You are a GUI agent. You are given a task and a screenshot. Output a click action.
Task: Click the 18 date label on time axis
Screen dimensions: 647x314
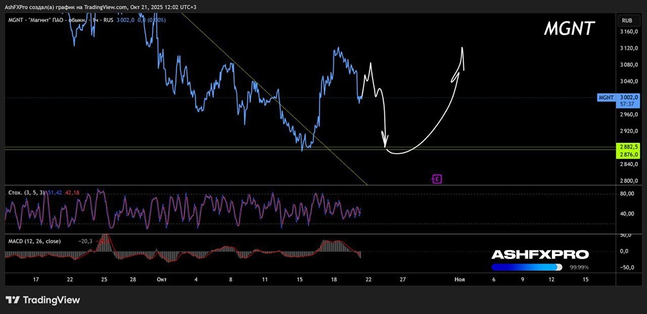coord(334,279)
